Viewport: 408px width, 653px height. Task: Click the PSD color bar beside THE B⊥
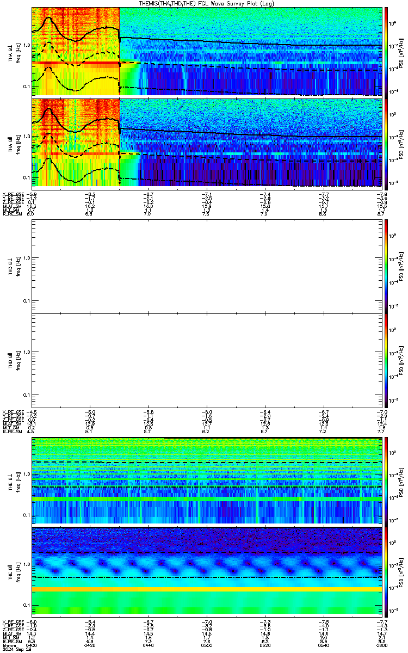click(x=386, y=480)
